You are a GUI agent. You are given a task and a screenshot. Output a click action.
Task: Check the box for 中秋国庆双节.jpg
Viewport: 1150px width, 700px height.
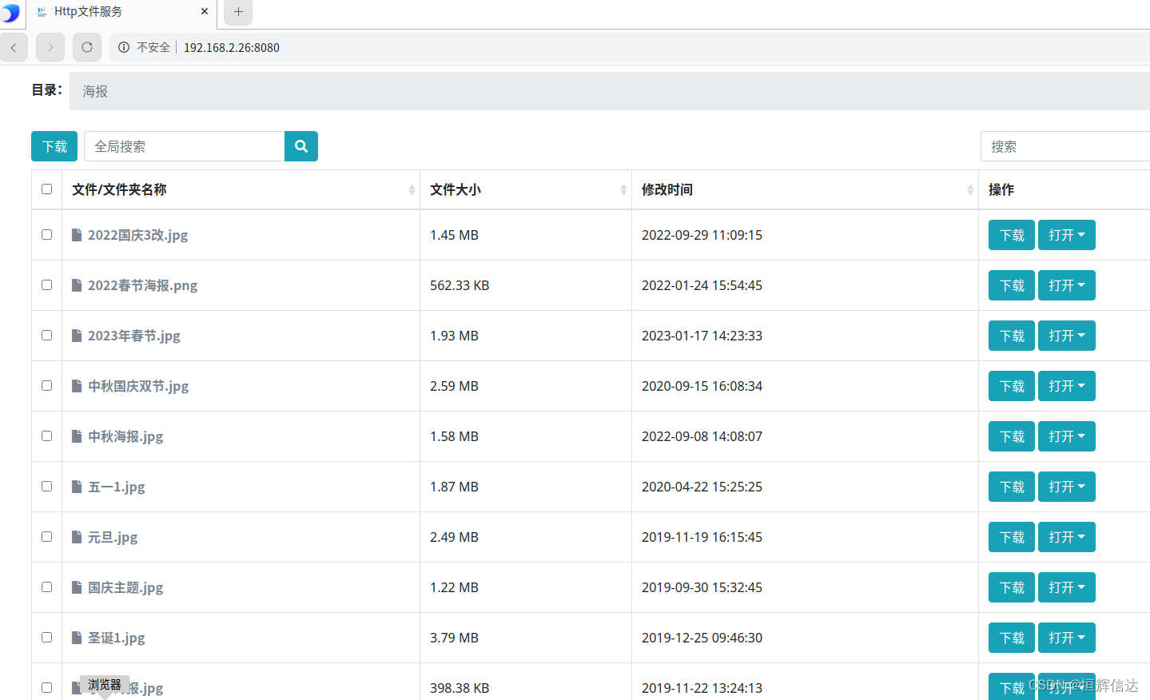46,386
